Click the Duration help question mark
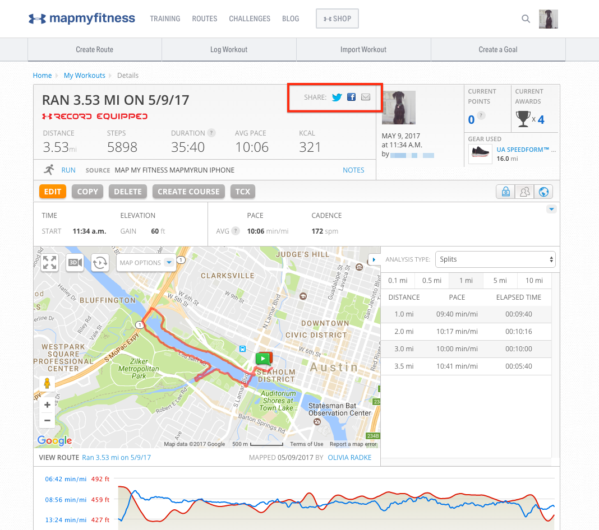The image size is (599, 530). tap(211, 133)
